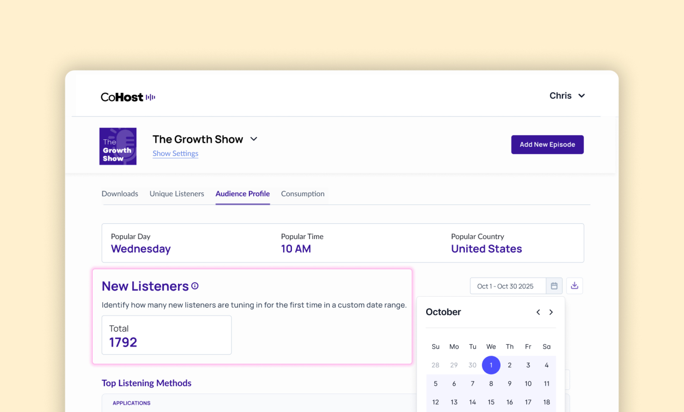Open The Growth Show switcher chevron
Image resolution: width=684 pixels, height=412 pixels.
[254, 139]
